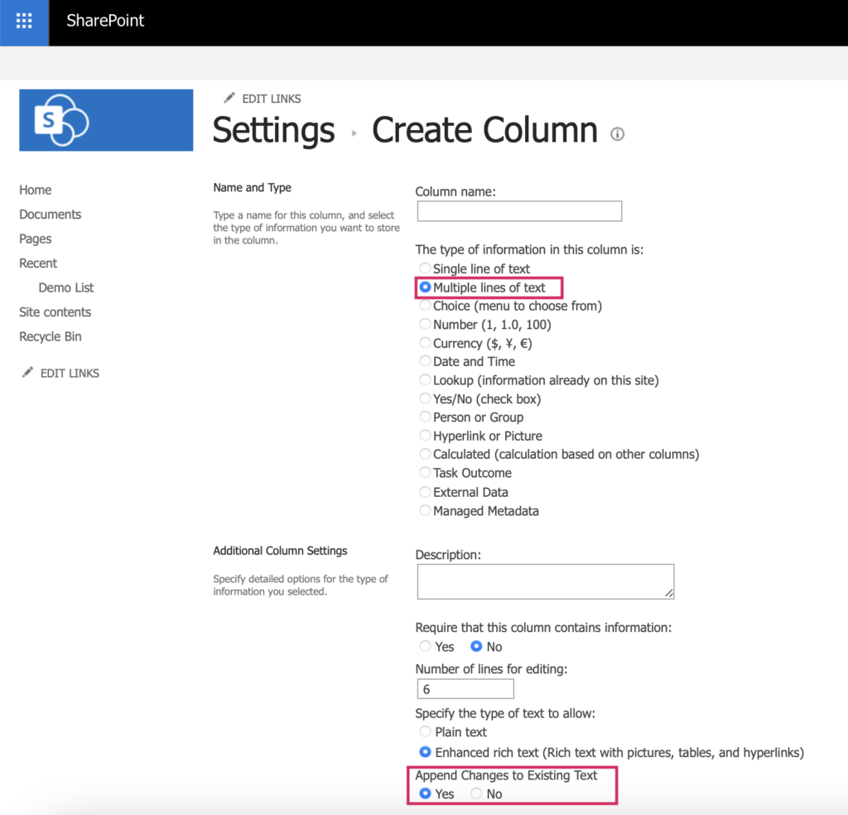Screen dimensions: 848x815
Task: Navigate to Home in sidebar
Action: (35, 190)
